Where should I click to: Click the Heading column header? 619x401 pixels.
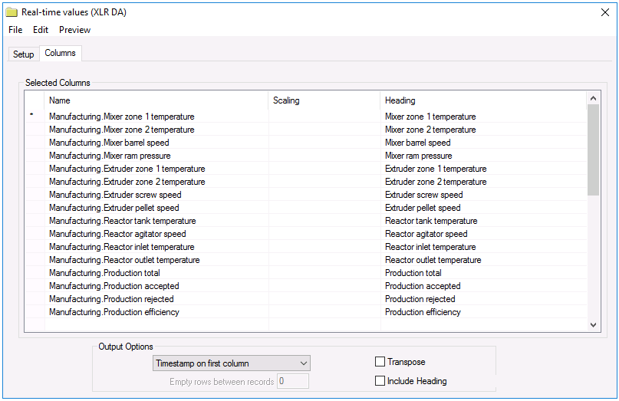click(483, 100)
